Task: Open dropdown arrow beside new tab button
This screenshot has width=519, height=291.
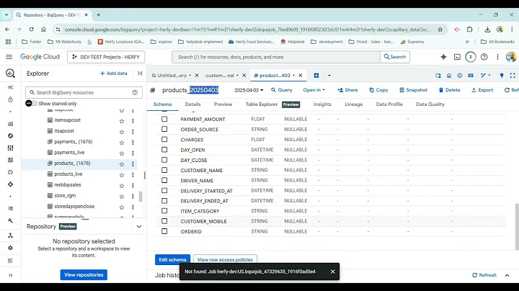Action: coord(329,76)
